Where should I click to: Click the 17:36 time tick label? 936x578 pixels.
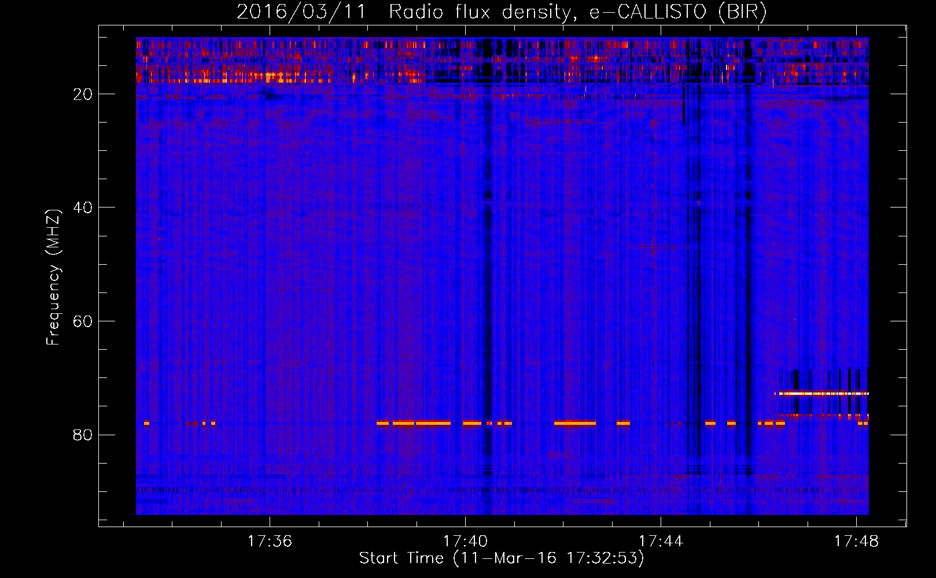click(x=270, y=542)
